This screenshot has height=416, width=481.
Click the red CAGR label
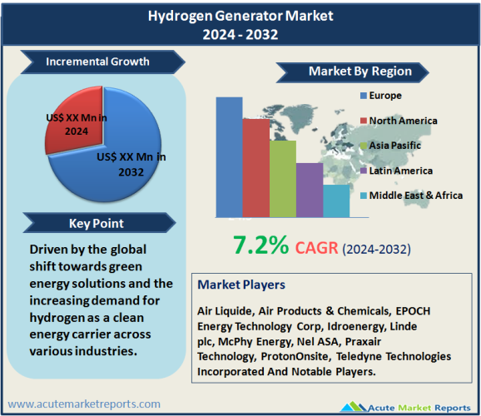pyautogui.click(x=316, y=248)
